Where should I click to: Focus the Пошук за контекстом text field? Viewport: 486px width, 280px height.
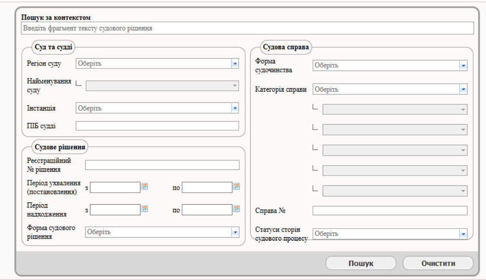[x=247, y=28]
